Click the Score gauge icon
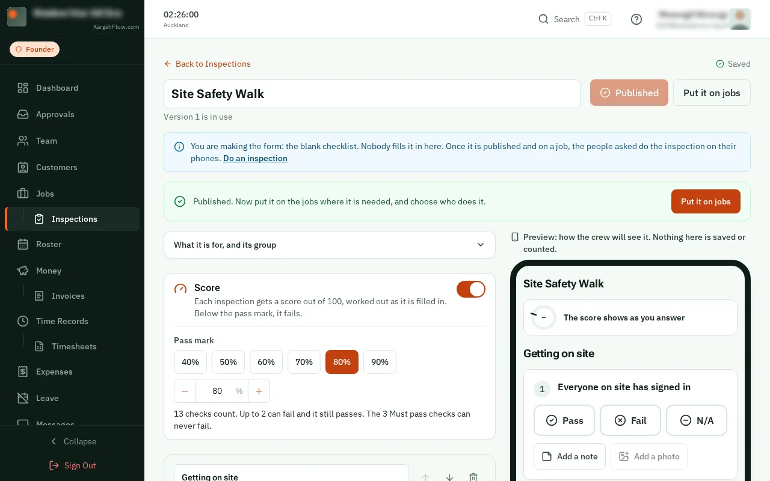The image size is (770, 481). point(180,289)
